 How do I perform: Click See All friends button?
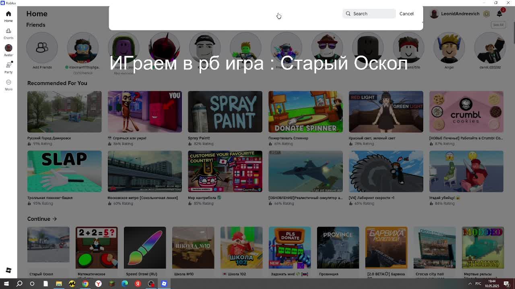pos(498,25)
